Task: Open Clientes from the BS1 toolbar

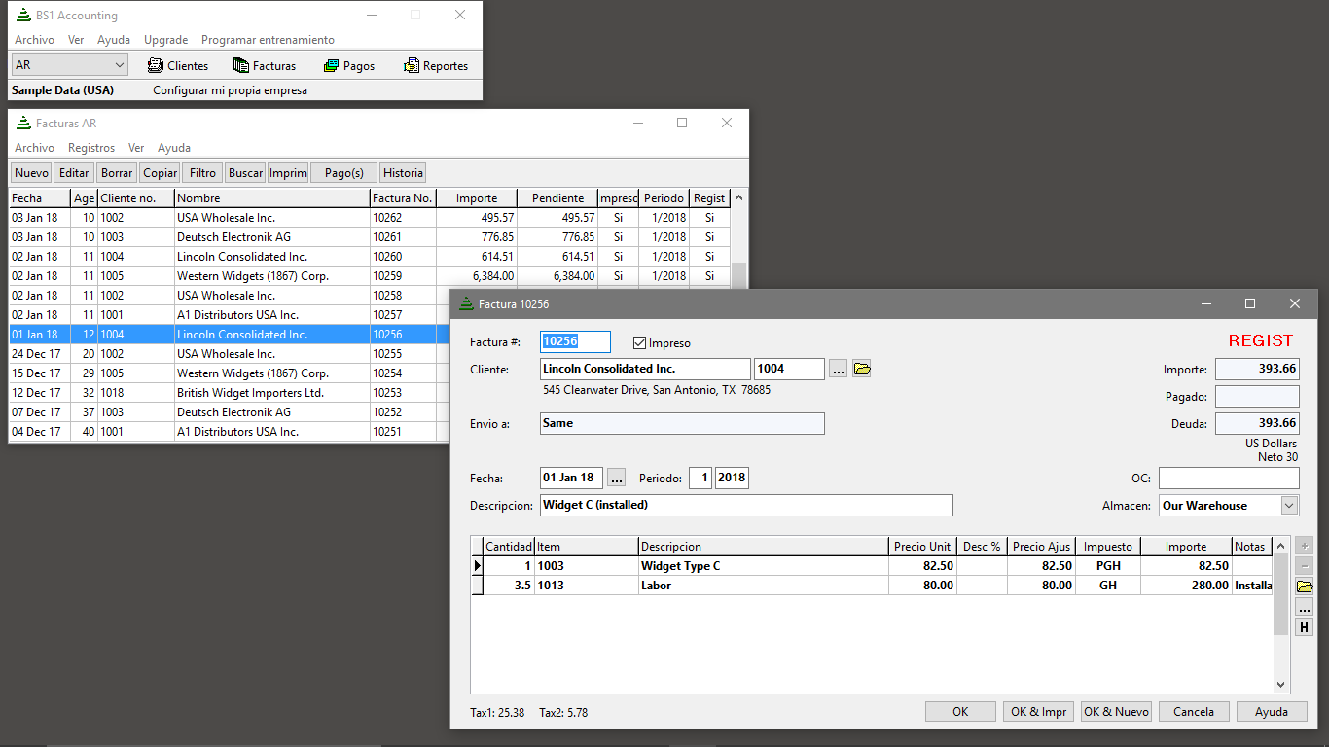Action: pyautogui.click(x=177, y=66)
